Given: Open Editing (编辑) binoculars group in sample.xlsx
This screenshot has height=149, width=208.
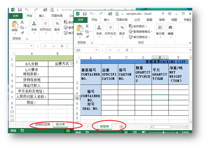Looking at the screenshot, I should click(170, 30).
